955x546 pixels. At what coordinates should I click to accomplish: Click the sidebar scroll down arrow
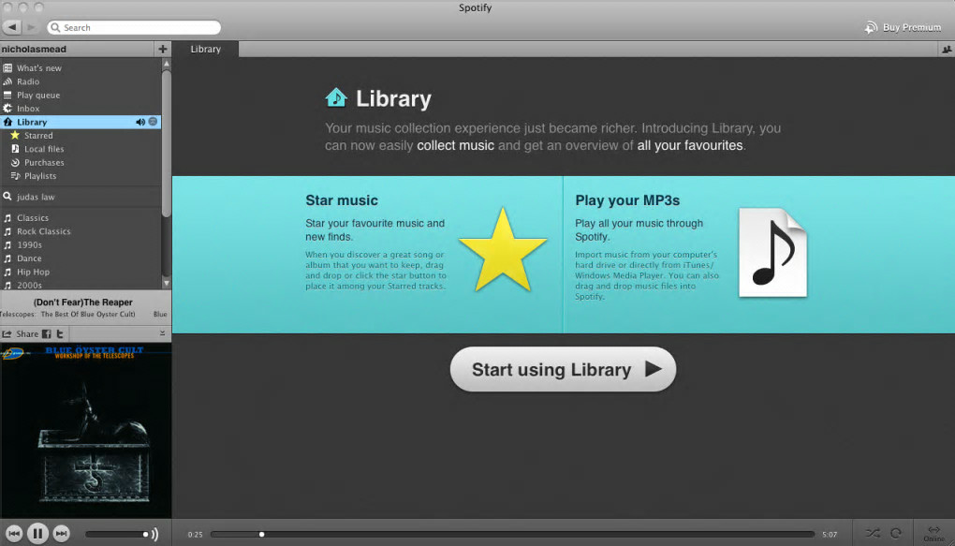[x=167, y=284]
